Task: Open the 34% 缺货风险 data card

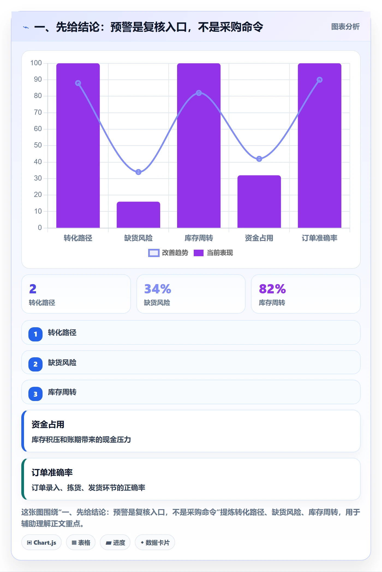Action: 191,294
